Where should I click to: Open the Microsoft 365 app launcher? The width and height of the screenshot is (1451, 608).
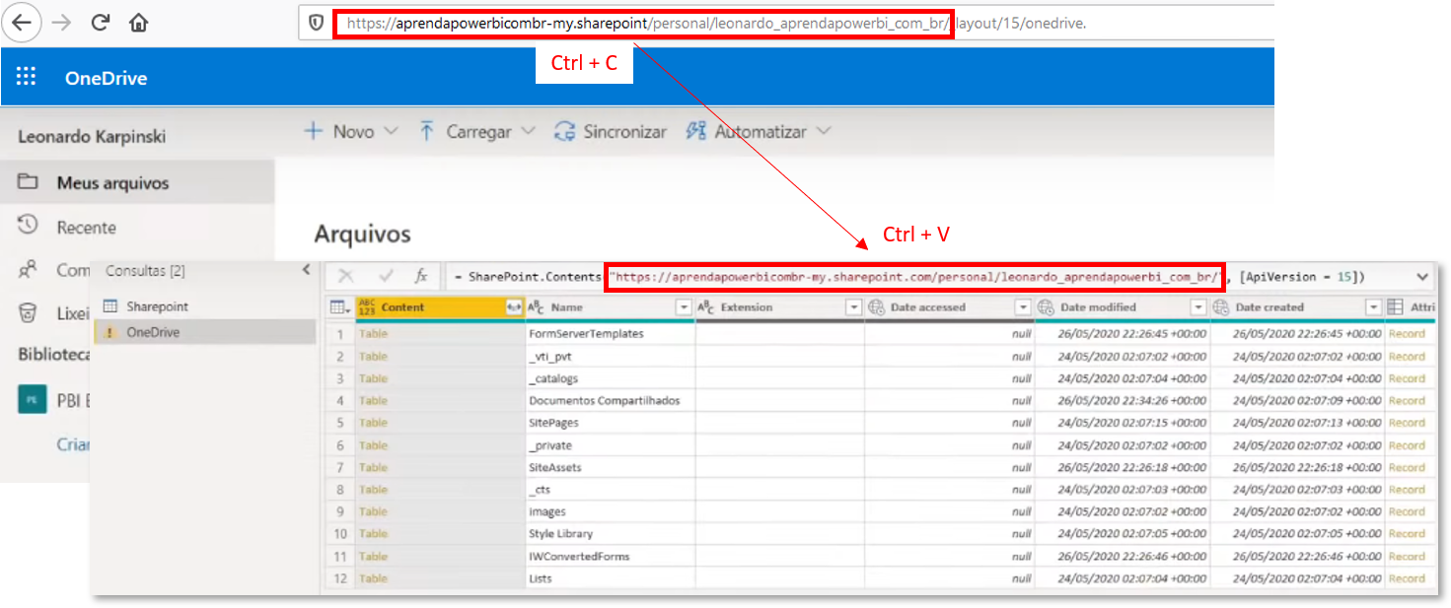click(x=27, y=76)
